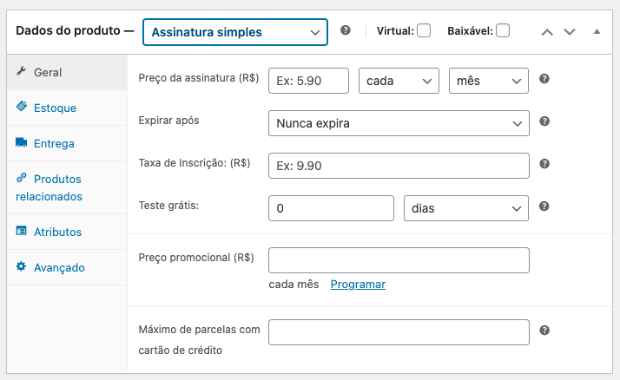Enable the Virtual checkbox

pos(424,31)
